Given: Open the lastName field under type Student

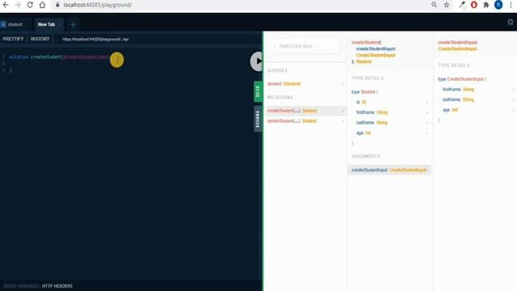Looking at the screenshot, I should (389, 123).
